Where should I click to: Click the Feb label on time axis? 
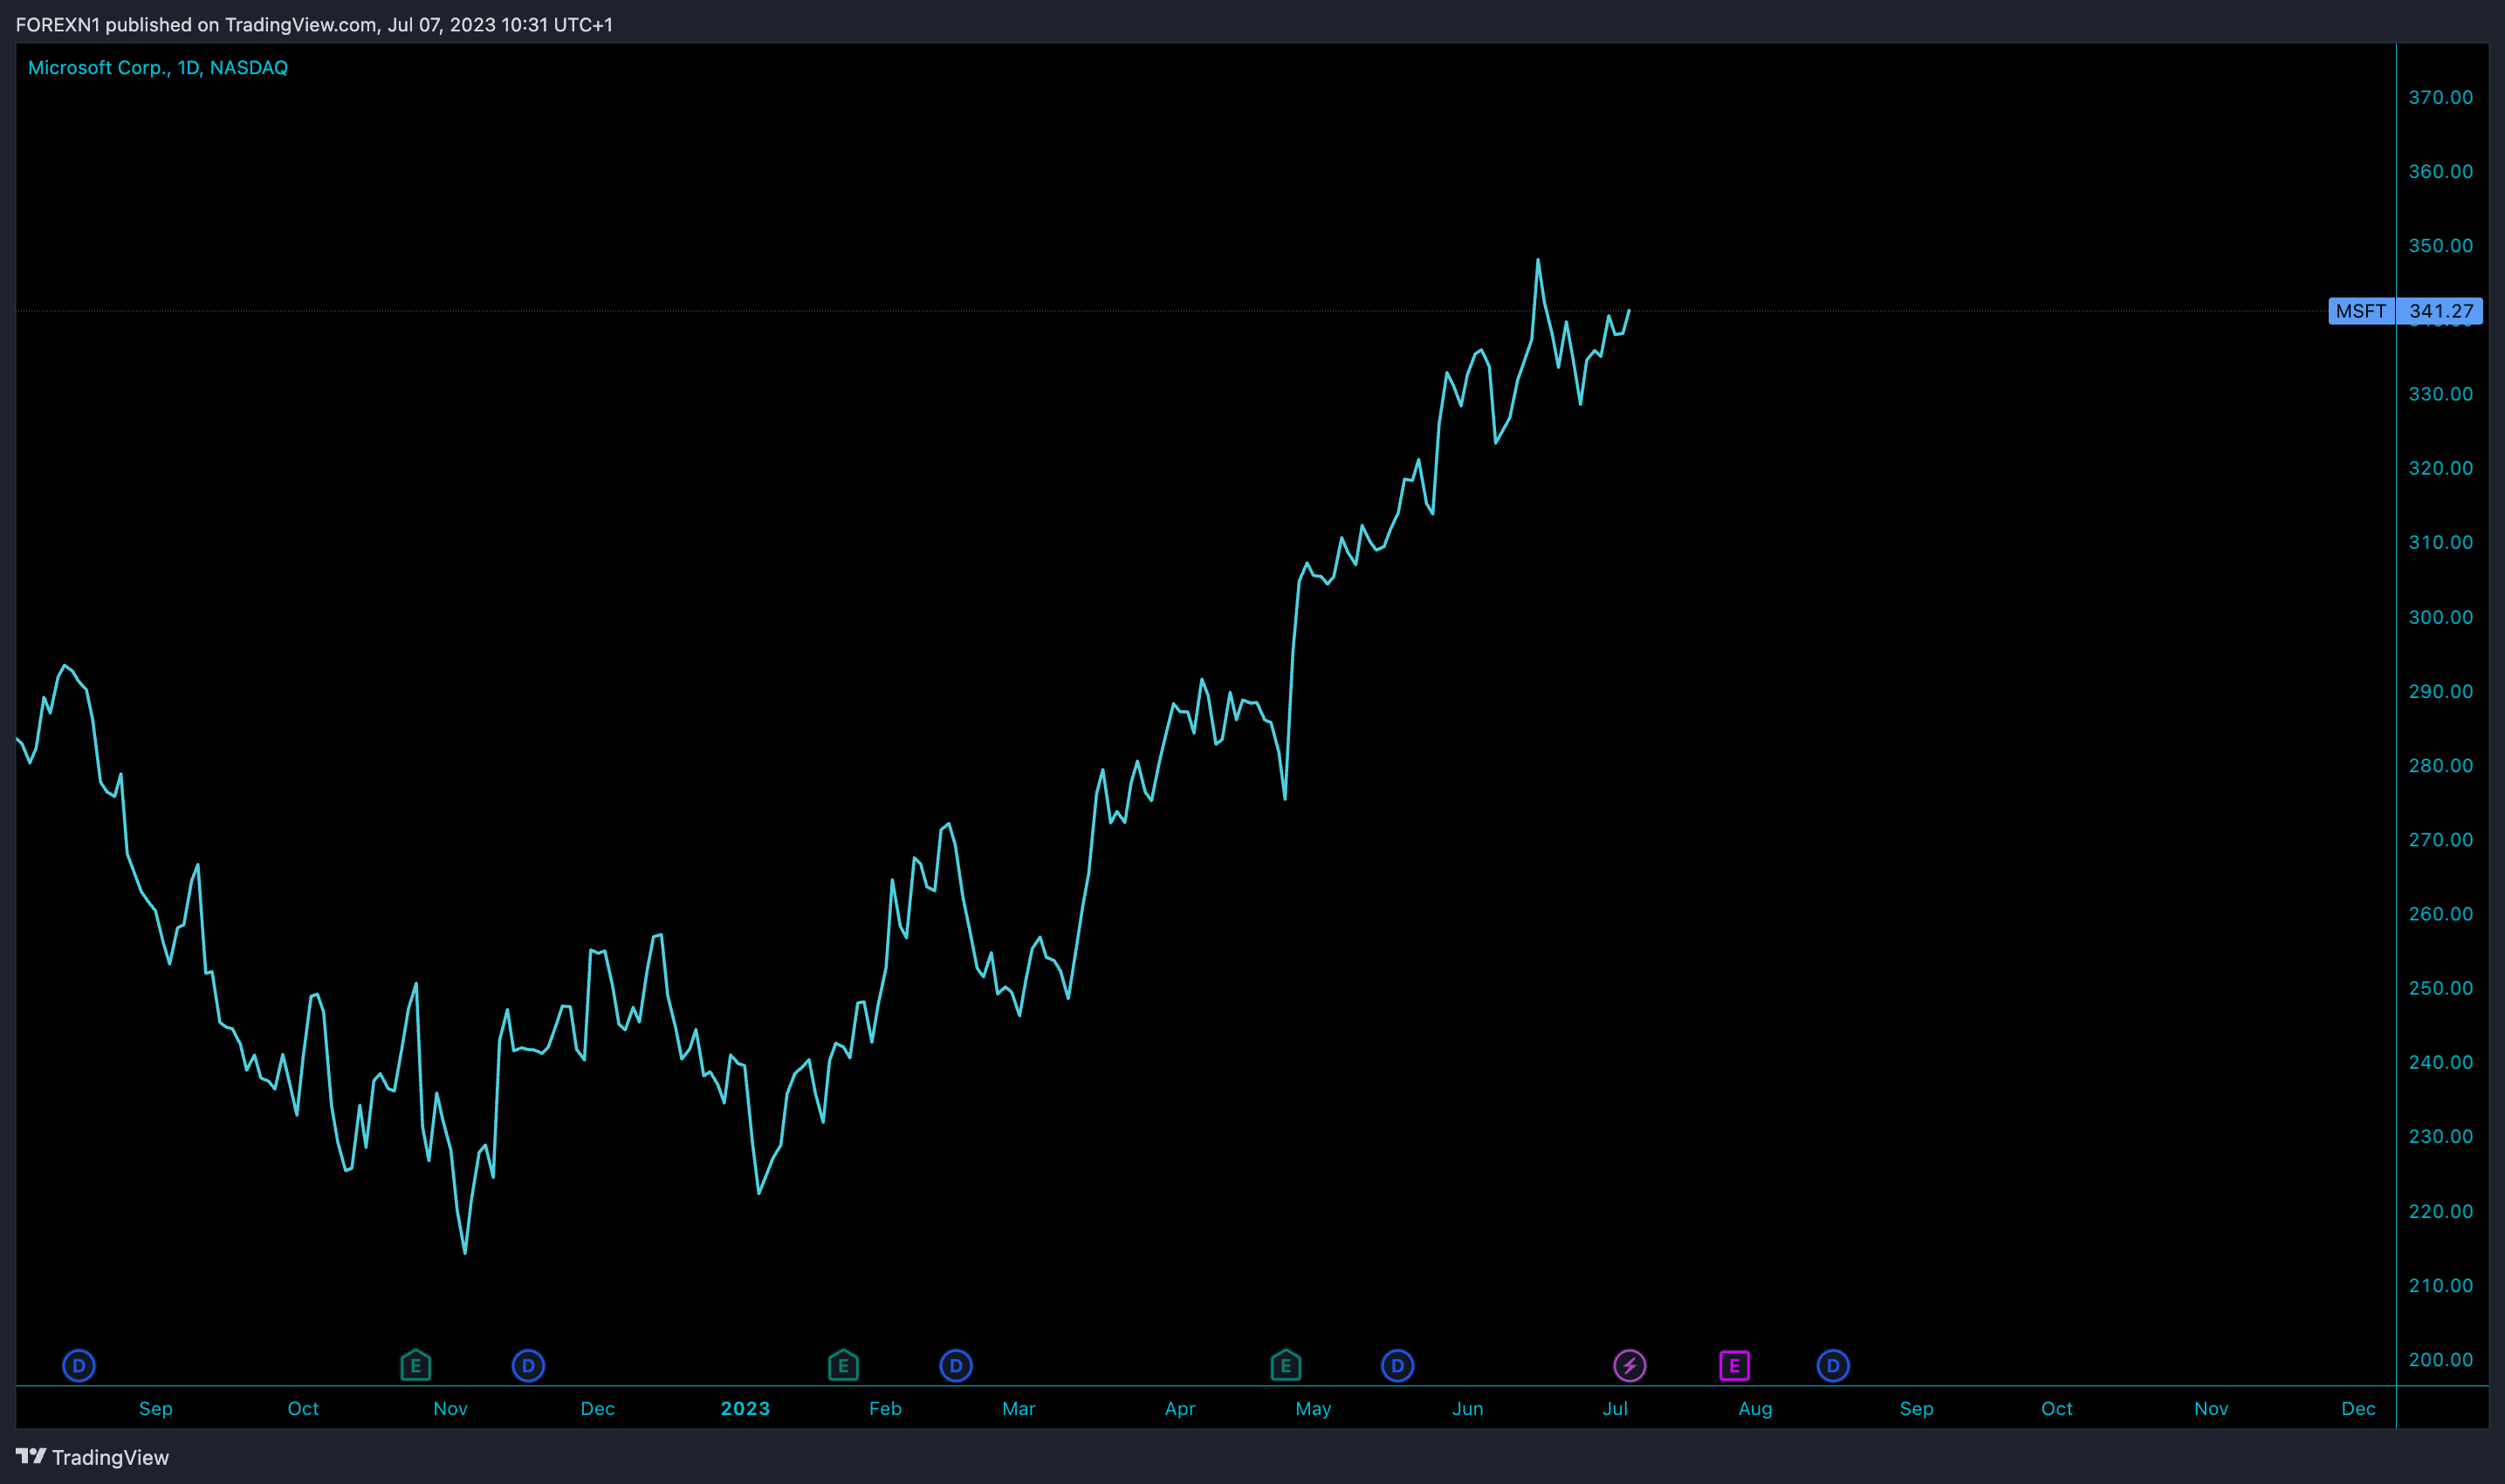[885, 1408]
